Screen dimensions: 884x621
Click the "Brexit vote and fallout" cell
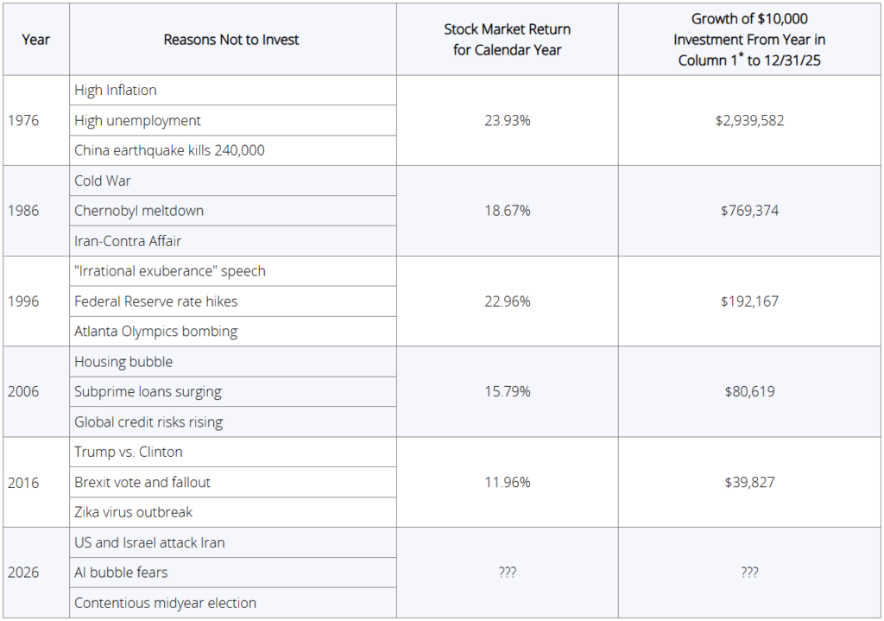click(x=142, y=483)
